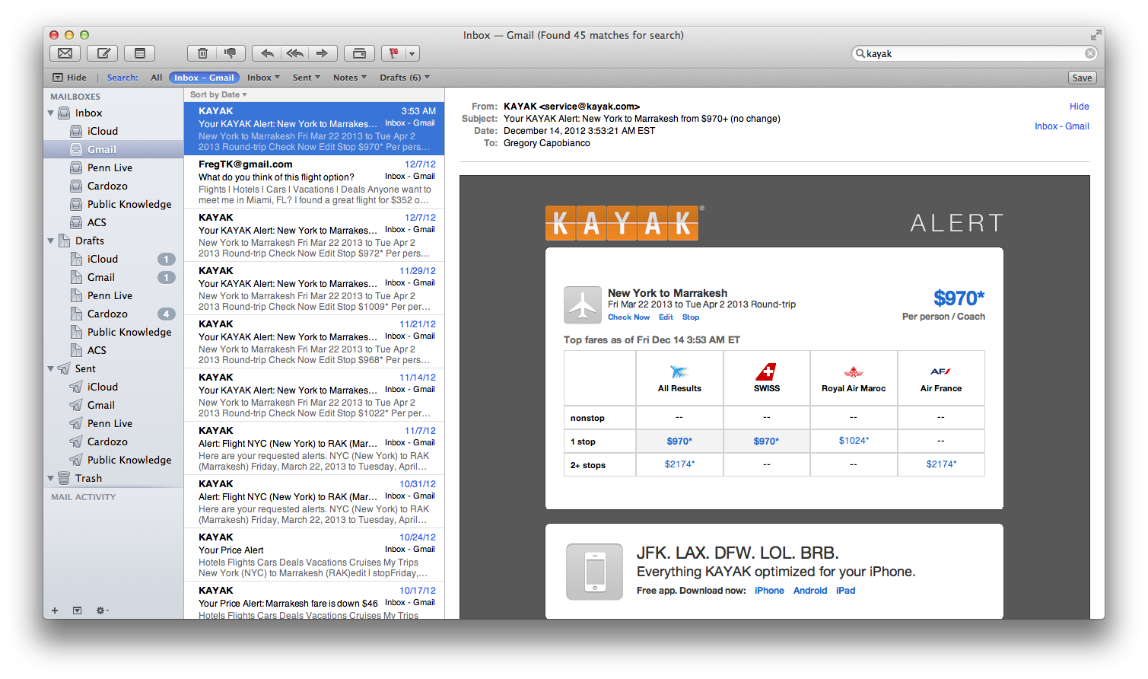Click the Royal Air Maroc logo icon
The image size is (1148, 679).
click(854, 371)
